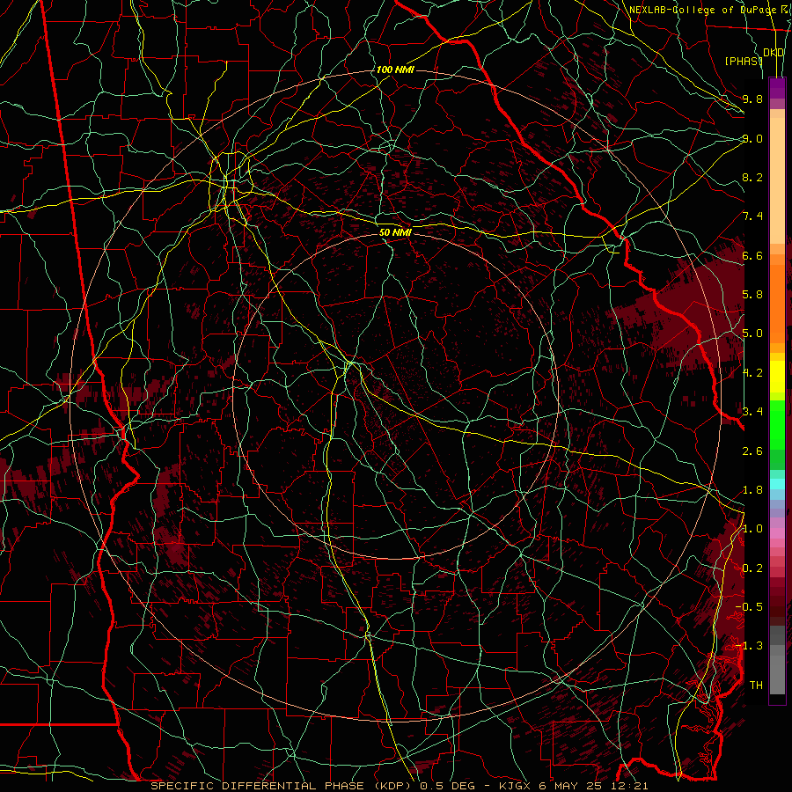Select the 1.0 scale label
Screen dimensions: 792x792
pyautogui.click(x=752, y=529)
